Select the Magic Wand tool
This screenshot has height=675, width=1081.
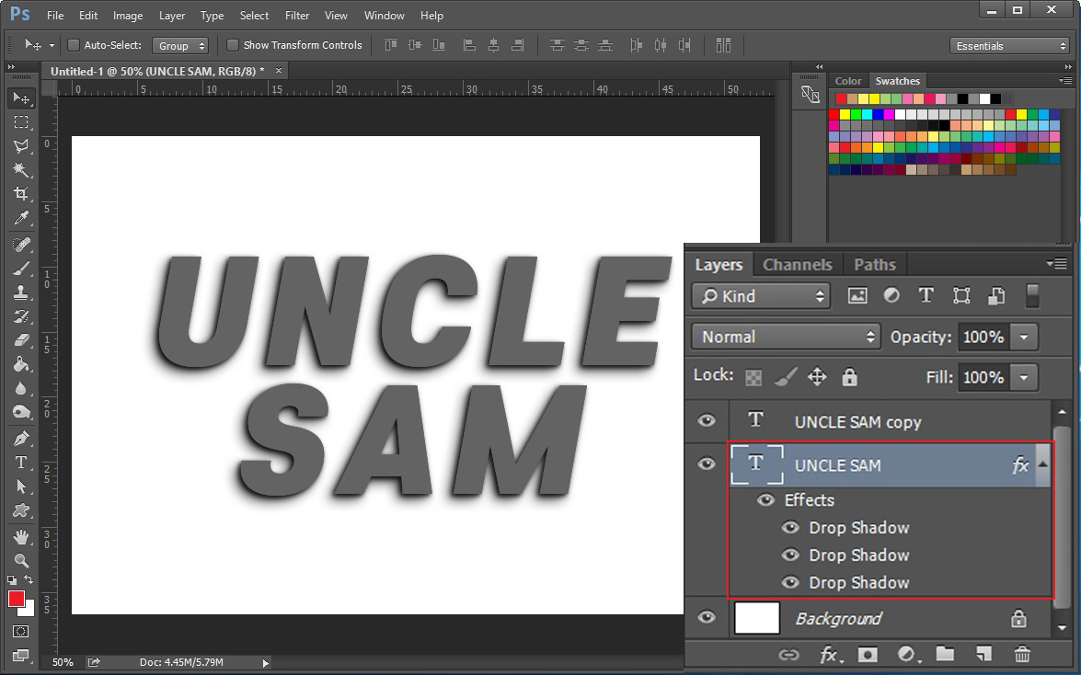[21, 169]
